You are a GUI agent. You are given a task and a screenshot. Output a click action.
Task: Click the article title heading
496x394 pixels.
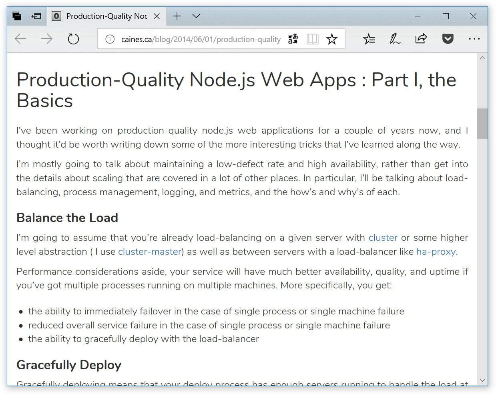[236, 90]
